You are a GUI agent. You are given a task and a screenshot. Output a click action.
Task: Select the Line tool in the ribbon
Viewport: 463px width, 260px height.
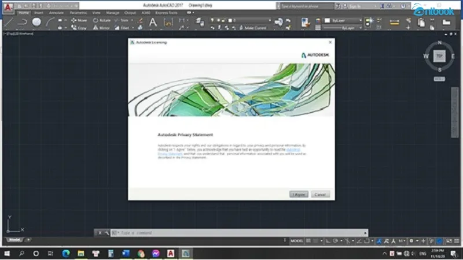[x=8, y=22]
